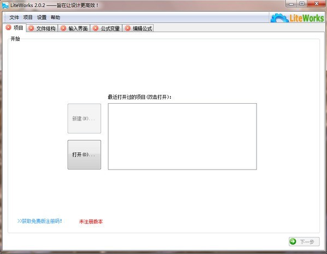Image resolution: width=327 pixels, height=254 pixels.
Task: Click the red X icon on 输入界面 tab
Action: point(63,28)
